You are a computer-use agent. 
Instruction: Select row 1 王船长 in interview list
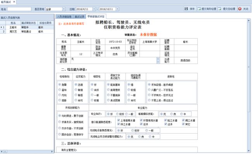27,27
